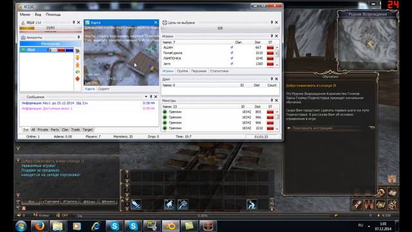Toggle the pin on the Аккаунты panel
Viewport: 412px width, 232px height.
coord(79,37)
